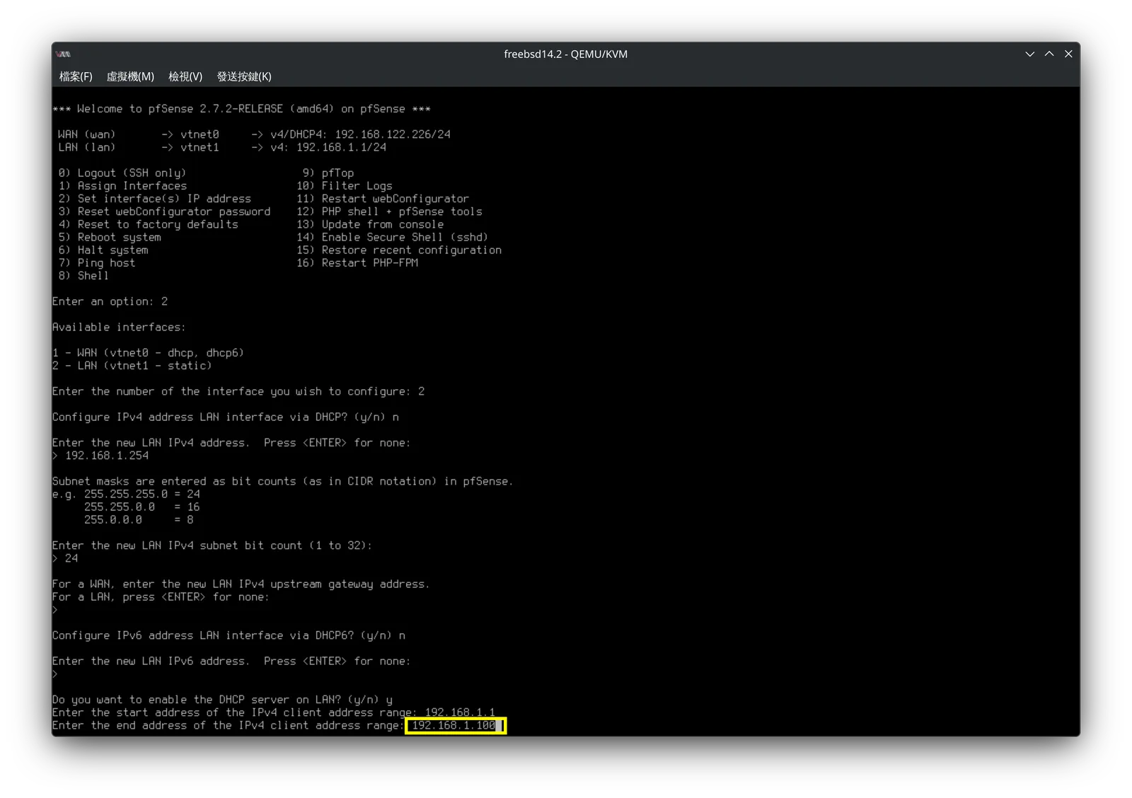Click menu line 10) Filter Logs

(x=345, y=186)
